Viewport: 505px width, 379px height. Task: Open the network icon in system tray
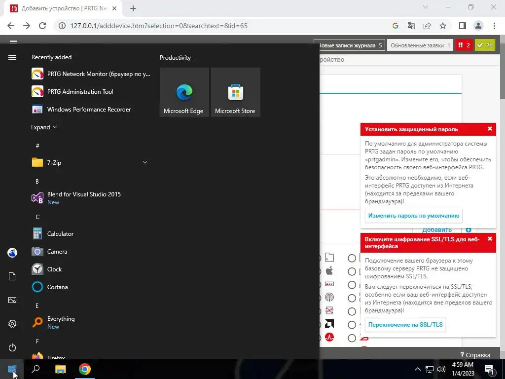430,369
